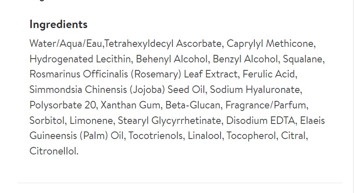Select the Ferulic Acid ingredient text
Image resolution: width=354 pixels, height=193 pixels.
269,74
